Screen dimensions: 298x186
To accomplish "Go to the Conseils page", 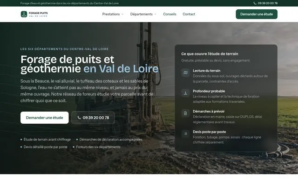I will (x=169, y=14).
